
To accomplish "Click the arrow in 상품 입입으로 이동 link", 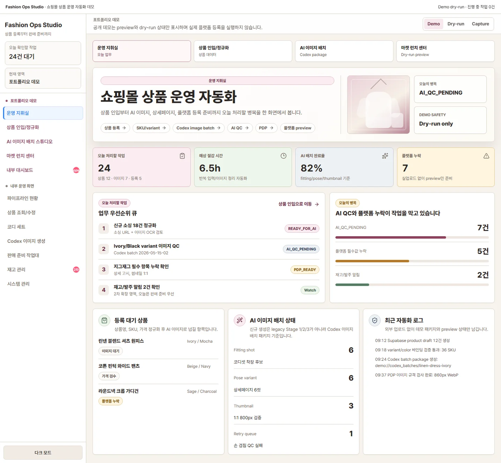I will [x=317, y=204].
